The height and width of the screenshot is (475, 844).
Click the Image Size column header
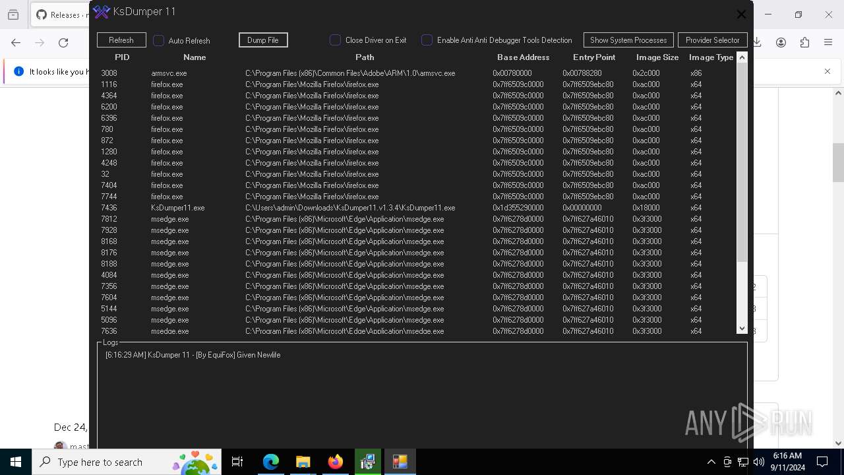point(657,57)
